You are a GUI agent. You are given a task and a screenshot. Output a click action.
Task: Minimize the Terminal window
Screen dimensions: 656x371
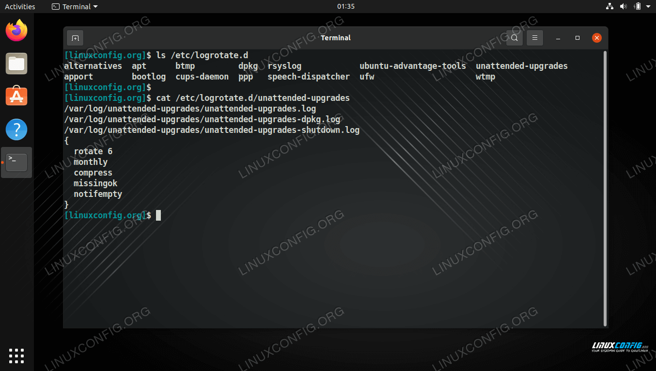coord(558,38)
